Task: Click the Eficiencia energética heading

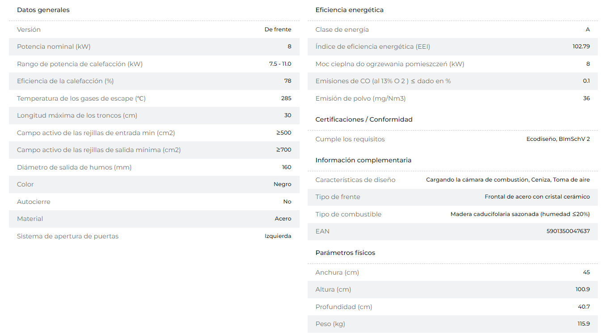Action: [350, 10]
